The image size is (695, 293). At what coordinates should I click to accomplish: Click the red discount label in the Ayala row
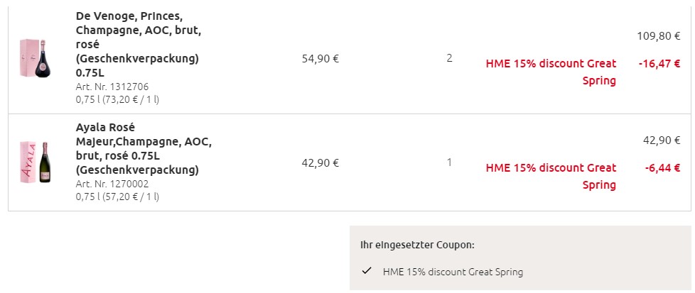point(551,176)
